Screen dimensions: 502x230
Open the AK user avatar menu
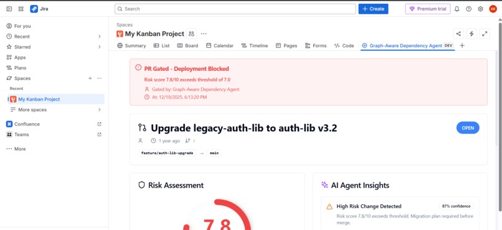click(x=493, y=9)
